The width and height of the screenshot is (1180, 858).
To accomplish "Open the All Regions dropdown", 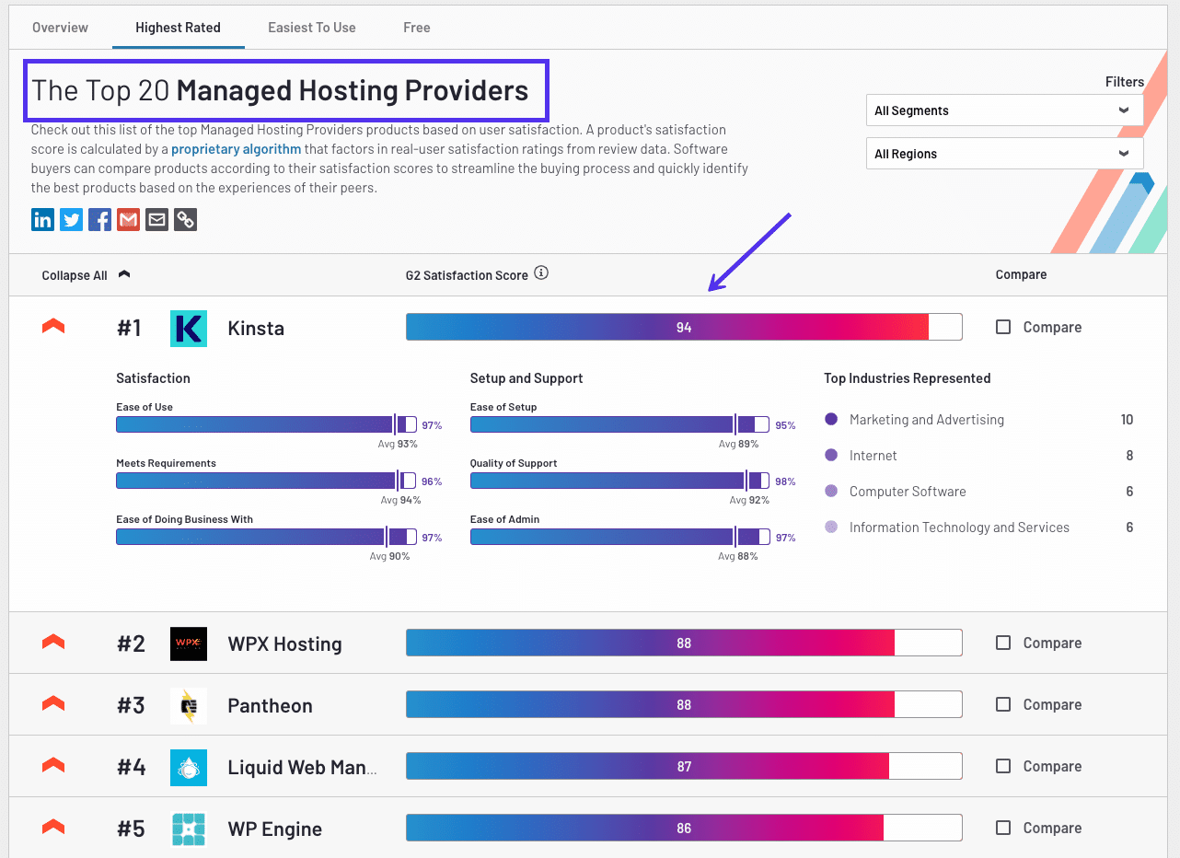I will [1003, 153].
